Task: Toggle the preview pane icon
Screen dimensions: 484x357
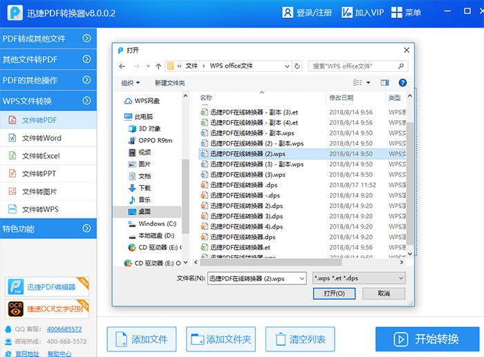Action: (384, 83)
